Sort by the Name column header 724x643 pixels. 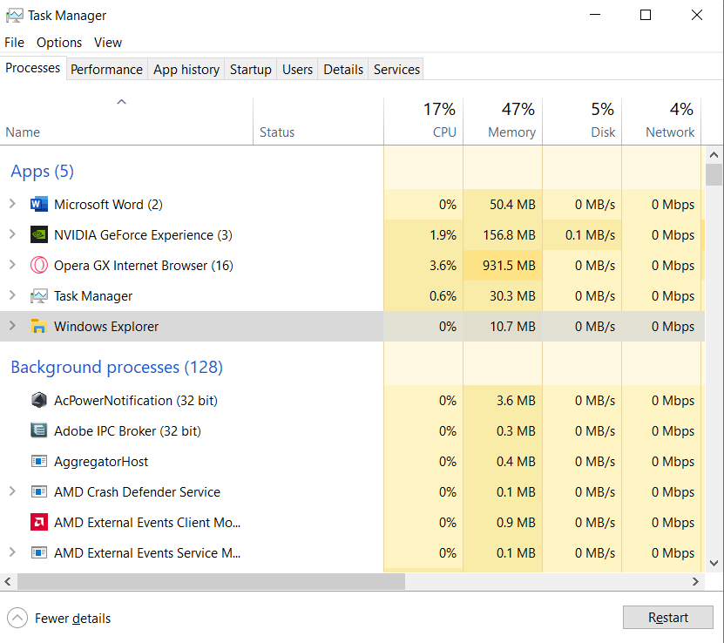click(126, 122)
